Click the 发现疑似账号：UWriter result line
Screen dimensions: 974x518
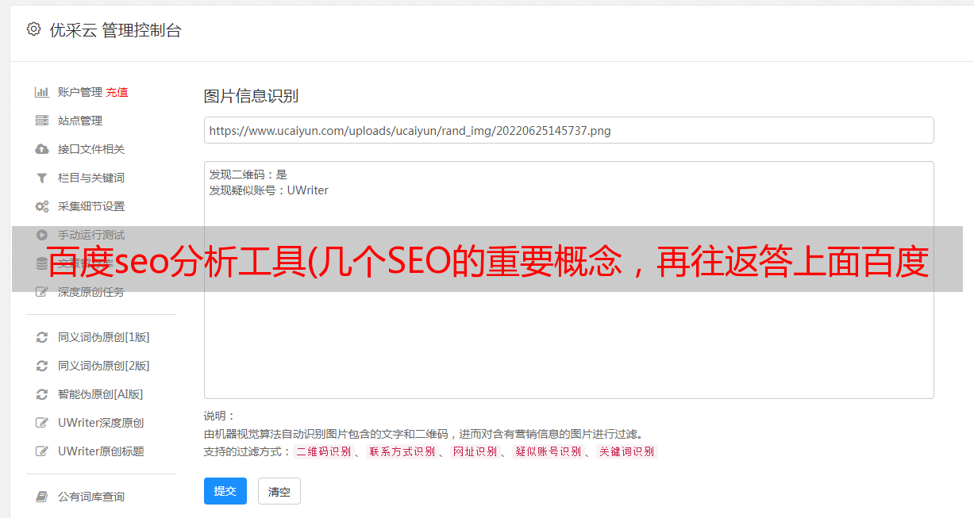(269, 190)
